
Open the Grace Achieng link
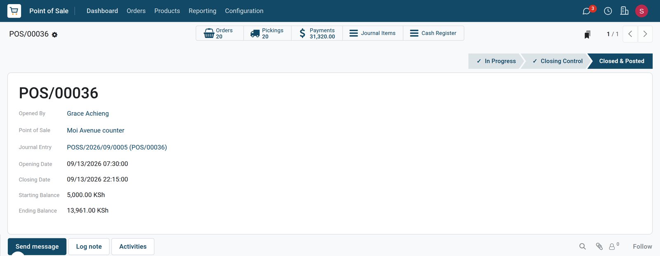[88, 114]
